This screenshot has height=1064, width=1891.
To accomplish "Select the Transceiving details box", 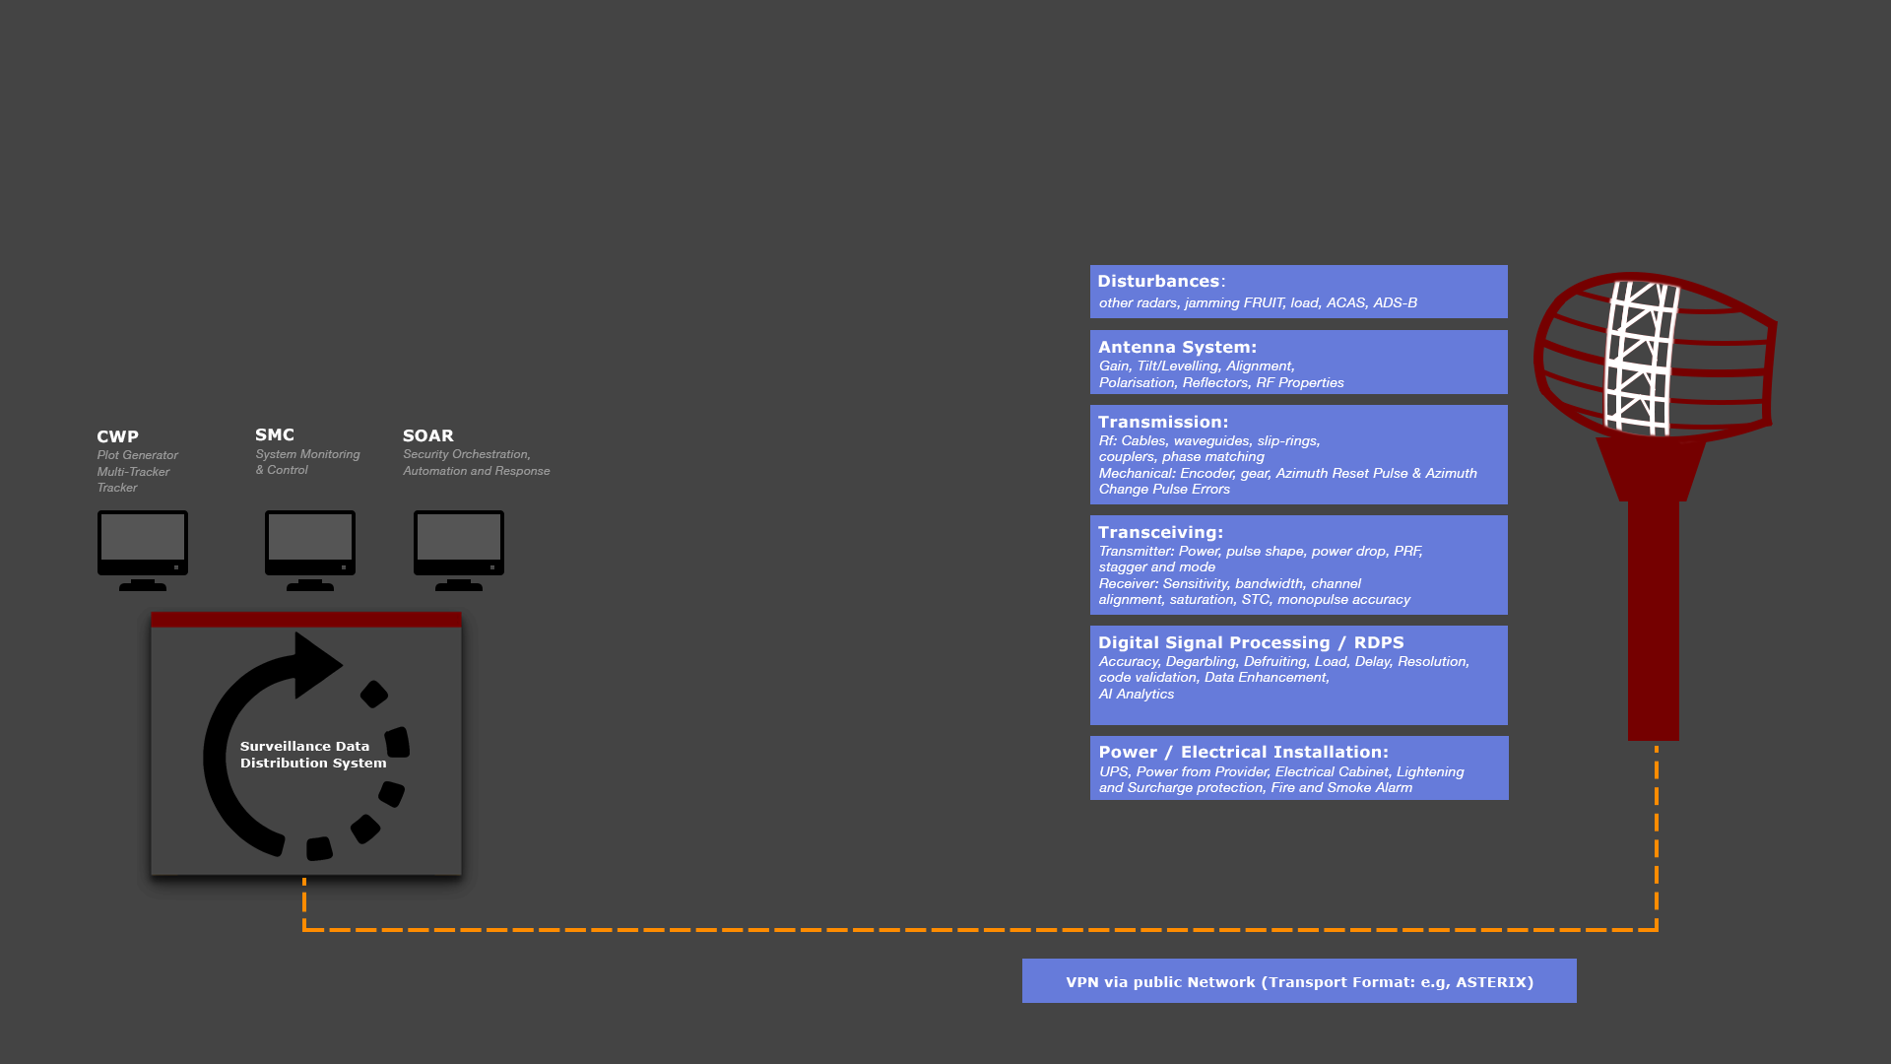I will pos(1298,565).
